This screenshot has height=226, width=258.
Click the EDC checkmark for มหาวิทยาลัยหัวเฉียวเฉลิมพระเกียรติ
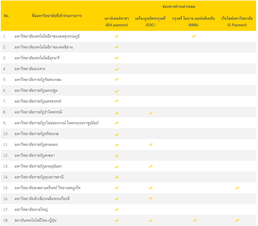(150, 198)
